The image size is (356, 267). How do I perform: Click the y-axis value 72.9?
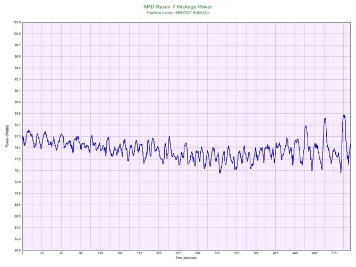pyautogui.click(x=18, y=182)
